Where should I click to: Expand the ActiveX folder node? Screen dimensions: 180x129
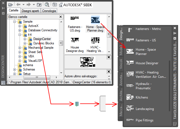point(20,26)
